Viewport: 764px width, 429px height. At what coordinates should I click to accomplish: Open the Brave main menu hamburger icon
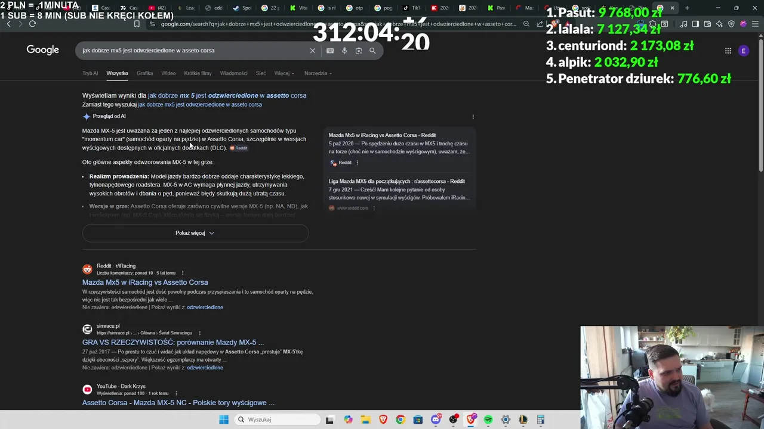[755, 24]
